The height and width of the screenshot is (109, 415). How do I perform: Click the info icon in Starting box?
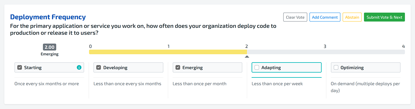click(79, 67)
